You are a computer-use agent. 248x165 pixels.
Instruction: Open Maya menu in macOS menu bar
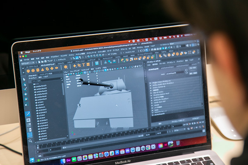click(x=28, y=52)
